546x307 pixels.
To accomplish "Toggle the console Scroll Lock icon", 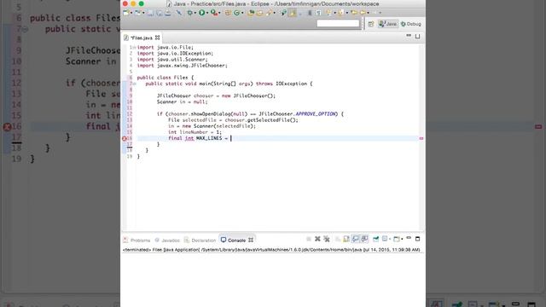I will tap(346, 239).
